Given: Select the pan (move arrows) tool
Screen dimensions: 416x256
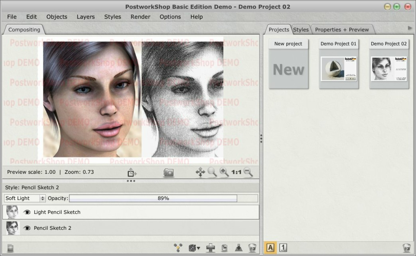Looking at the screenshot, I should (200, 172).
